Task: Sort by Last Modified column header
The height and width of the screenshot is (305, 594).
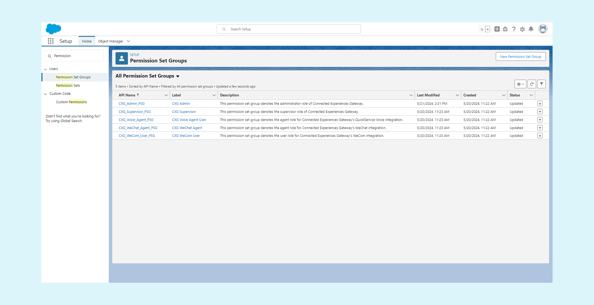Action: tap(428, 95)
